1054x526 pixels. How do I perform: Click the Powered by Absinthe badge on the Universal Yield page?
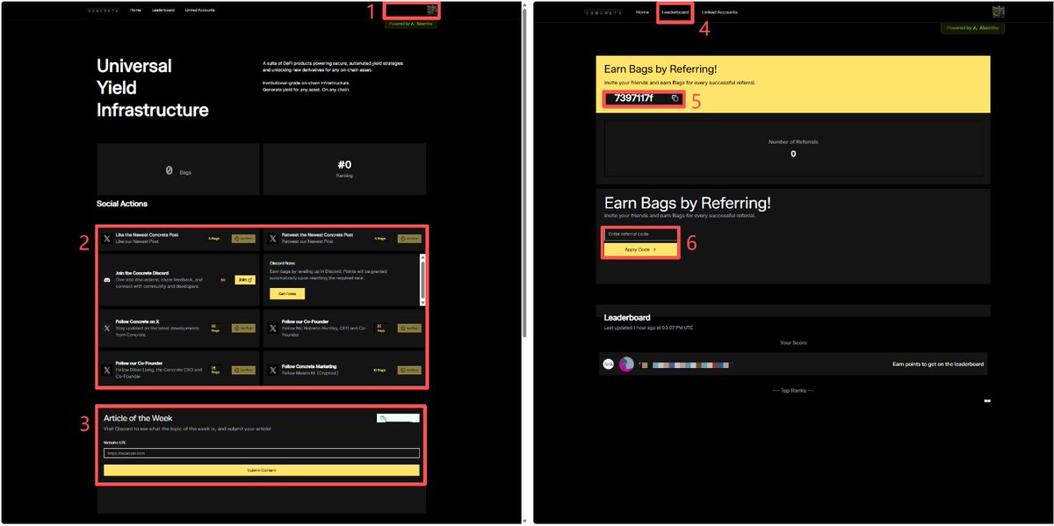click(x=409, y=24)
